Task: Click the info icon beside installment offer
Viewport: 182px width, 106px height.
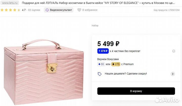Action: (174, 51)
